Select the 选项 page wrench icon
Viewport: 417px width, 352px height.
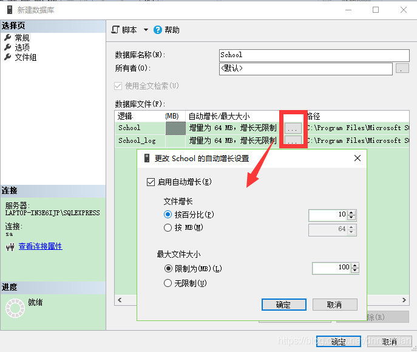click(x=8, y=47)
